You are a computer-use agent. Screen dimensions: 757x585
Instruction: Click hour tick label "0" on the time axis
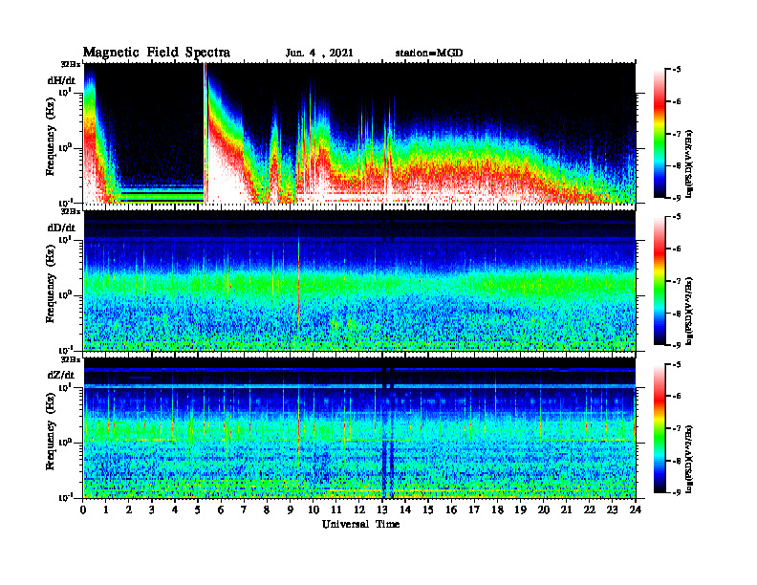[83, 509]
